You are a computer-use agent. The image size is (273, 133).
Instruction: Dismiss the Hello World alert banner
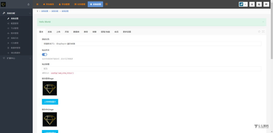click(263, 22)
